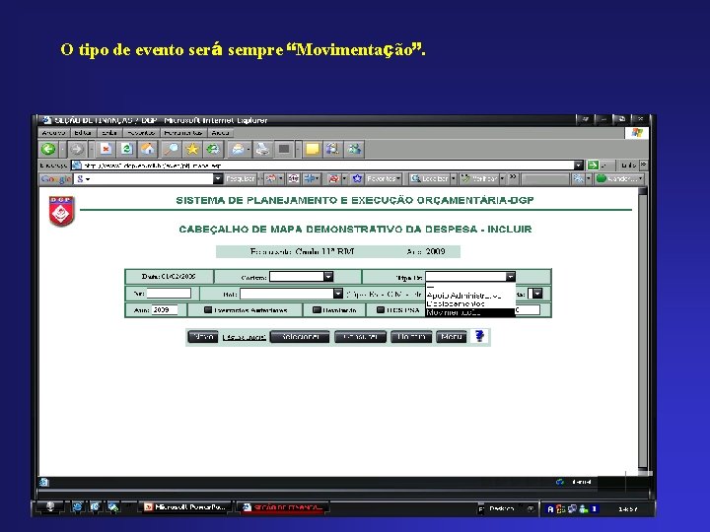Toggle the Destacado checkbox
The width and height of the screenshot is (710, 532).
(317, 310)
